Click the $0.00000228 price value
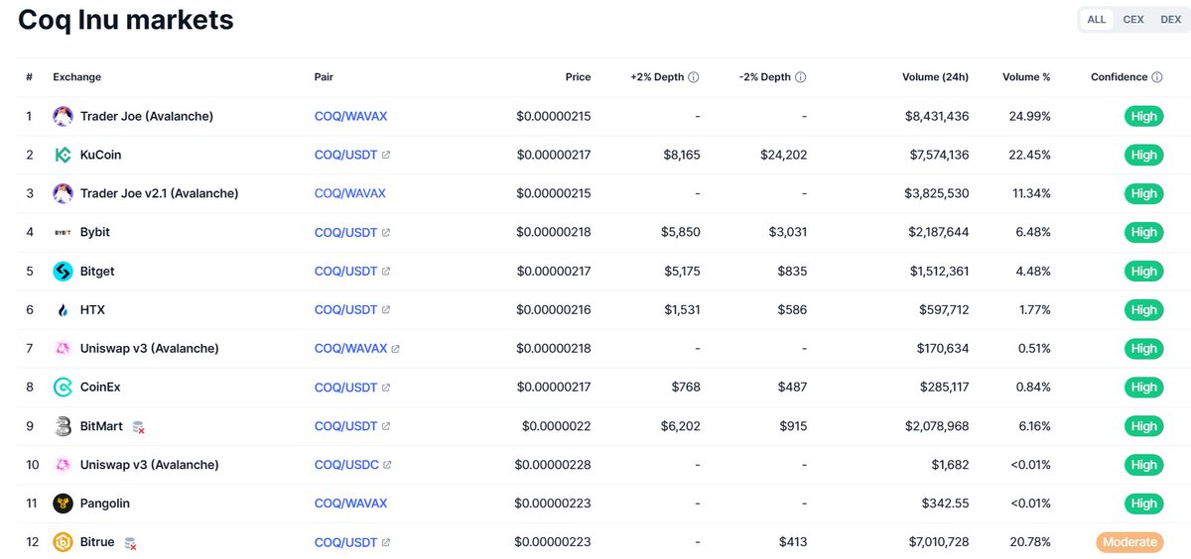This screenshot has width=1191, height=559. [x=553, y=465]
